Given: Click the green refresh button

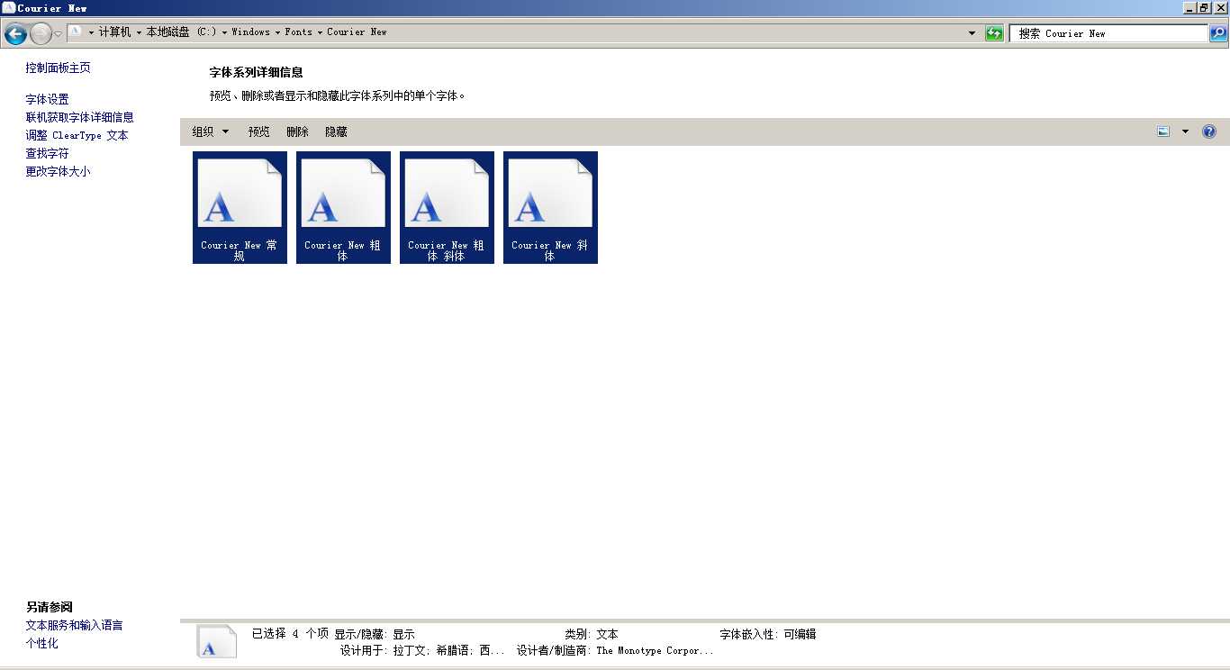Looking at the screenshot, I should coord(994,33).
